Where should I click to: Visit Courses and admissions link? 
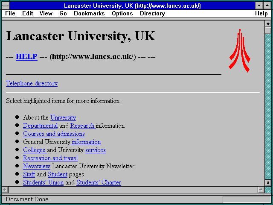[x=54, y=134]
